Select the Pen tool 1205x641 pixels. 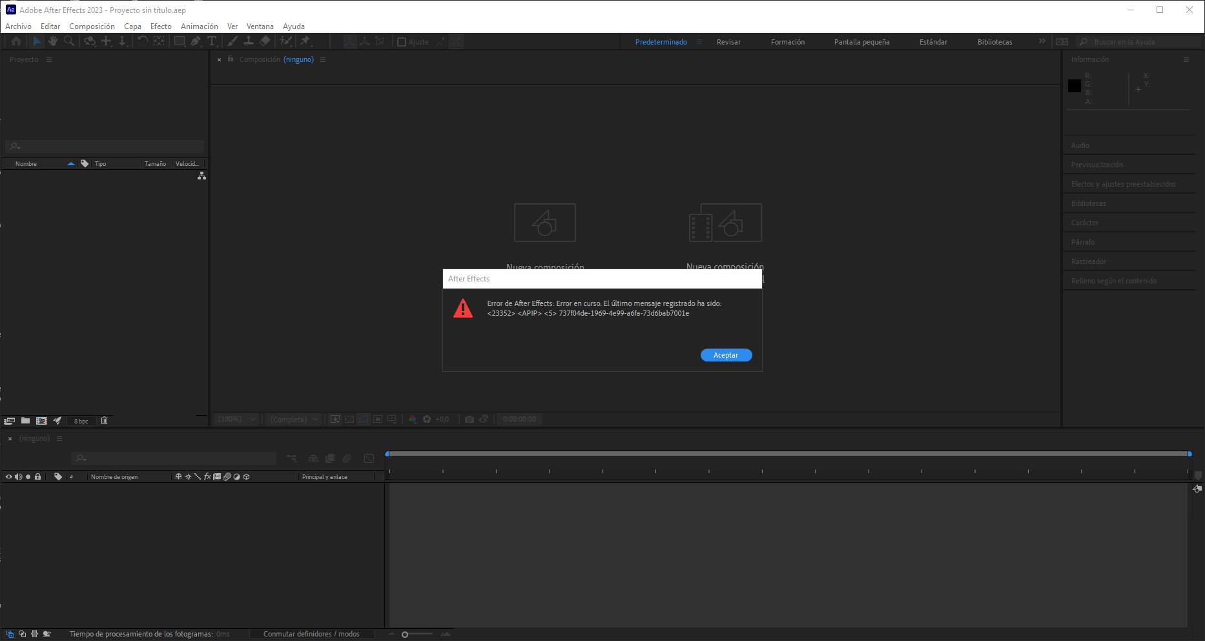click(x=196, y=41)
